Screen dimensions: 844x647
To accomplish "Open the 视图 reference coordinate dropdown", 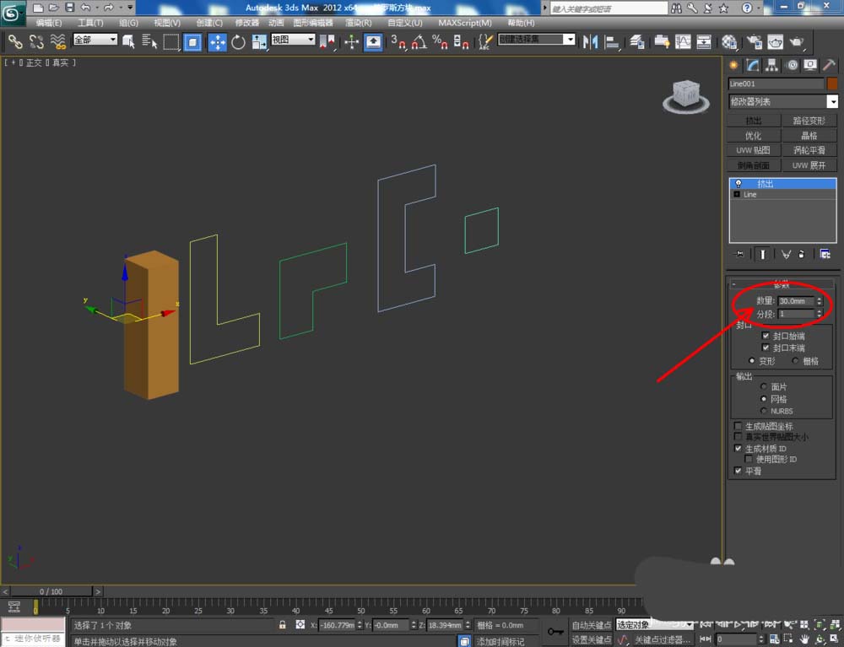I will click(293, 40).
